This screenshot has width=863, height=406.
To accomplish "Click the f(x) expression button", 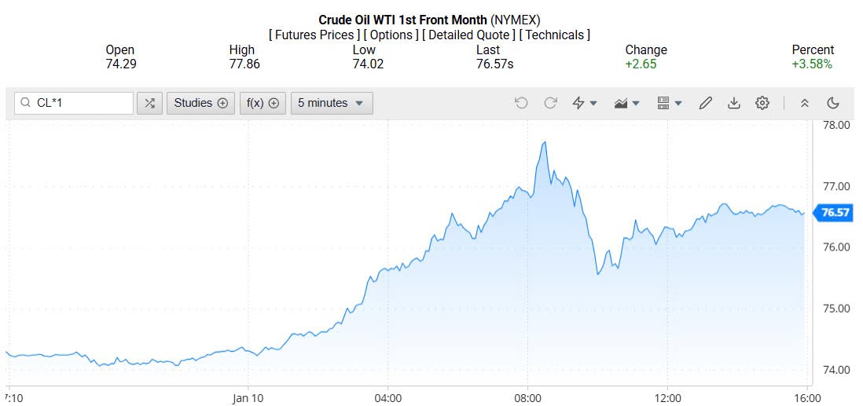I will (x=263, y=103).
